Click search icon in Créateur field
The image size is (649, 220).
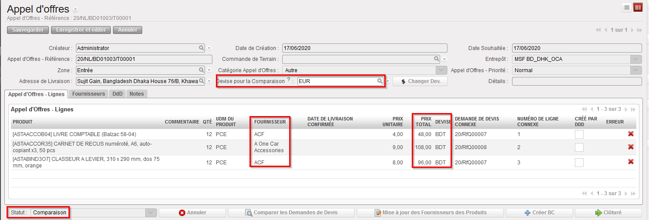pyautogui.click(x=201, y=48)
